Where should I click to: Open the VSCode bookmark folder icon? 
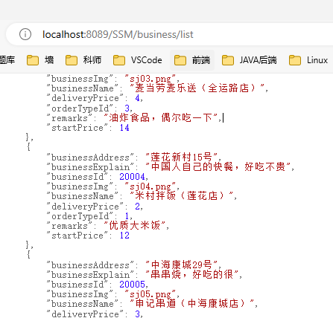tap(119, 60)
